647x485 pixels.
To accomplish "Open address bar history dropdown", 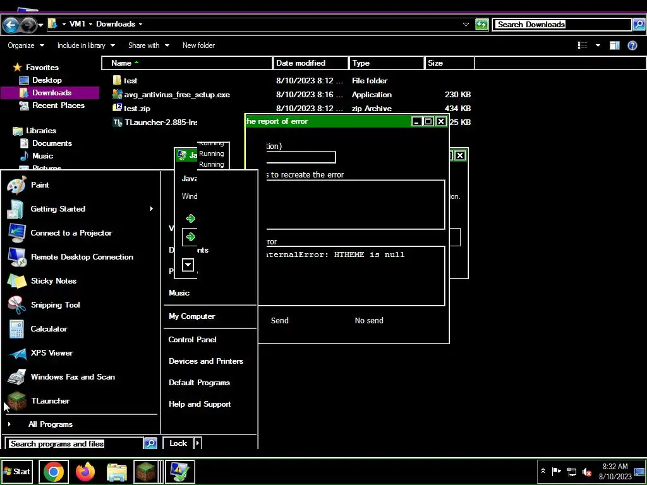I will pos(466,25).
